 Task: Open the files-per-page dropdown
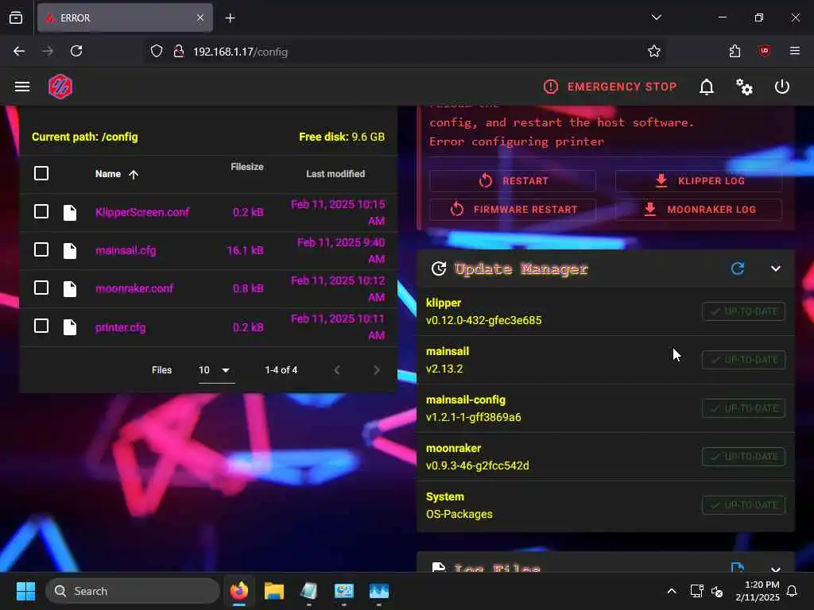(216, 370)
